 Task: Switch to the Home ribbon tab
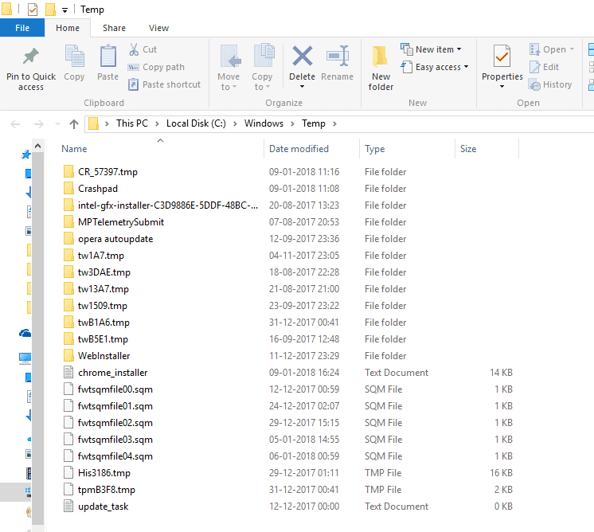click(68, 28)
